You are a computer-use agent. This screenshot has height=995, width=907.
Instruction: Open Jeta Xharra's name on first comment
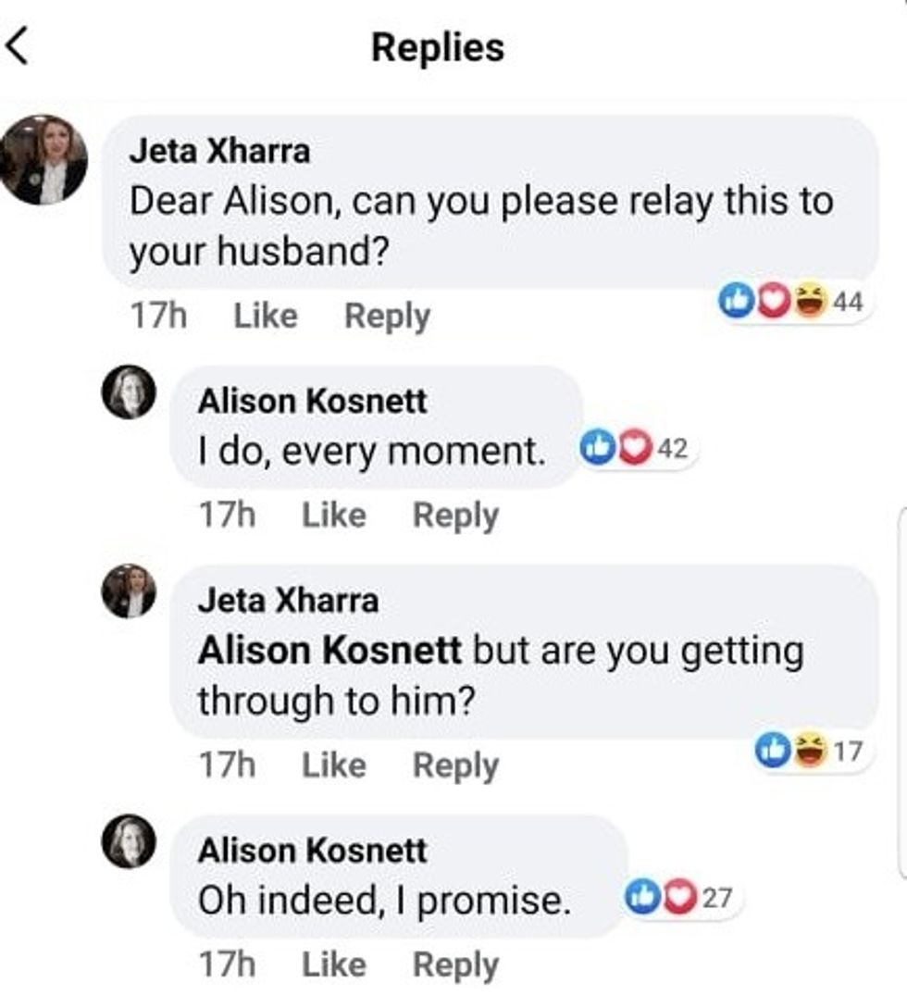219,151
